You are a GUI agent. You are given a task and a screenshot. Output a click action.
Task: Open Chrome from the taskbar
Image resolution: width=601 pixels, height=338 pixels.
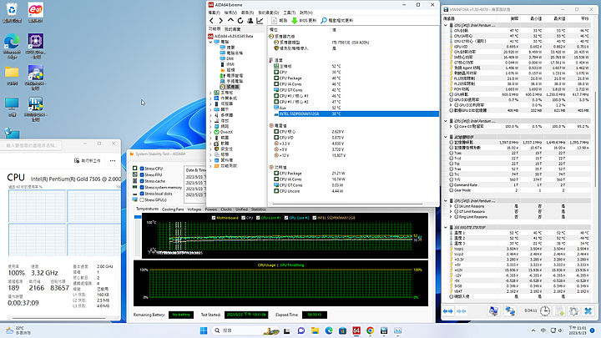370,330
